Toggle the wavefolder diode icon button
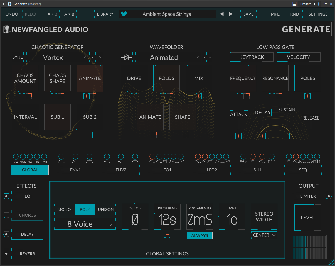335x266 pixels. pos(127,57)
